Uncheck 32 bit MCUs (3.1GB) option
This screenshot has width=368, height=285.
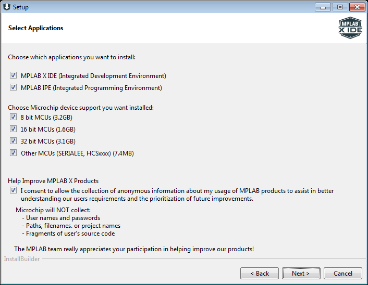[13, 141]
